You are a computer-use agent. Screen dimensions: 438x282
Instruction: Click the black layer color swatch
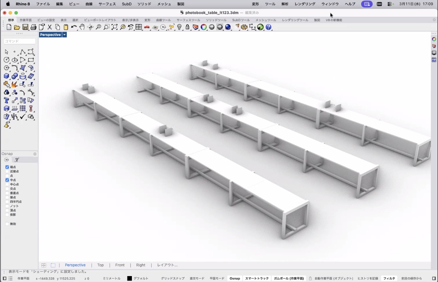click(129, 278)
